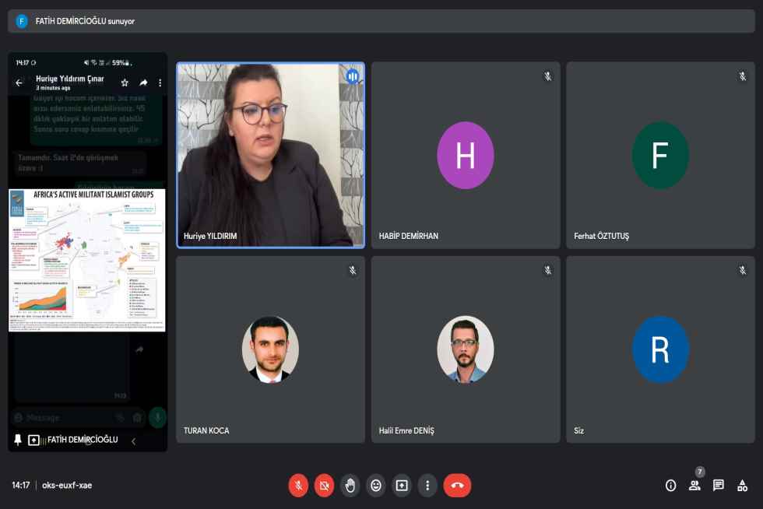Viewport: 763px width, 509px height.
Task: Open the activities panel icon
Action: point(743,486)
